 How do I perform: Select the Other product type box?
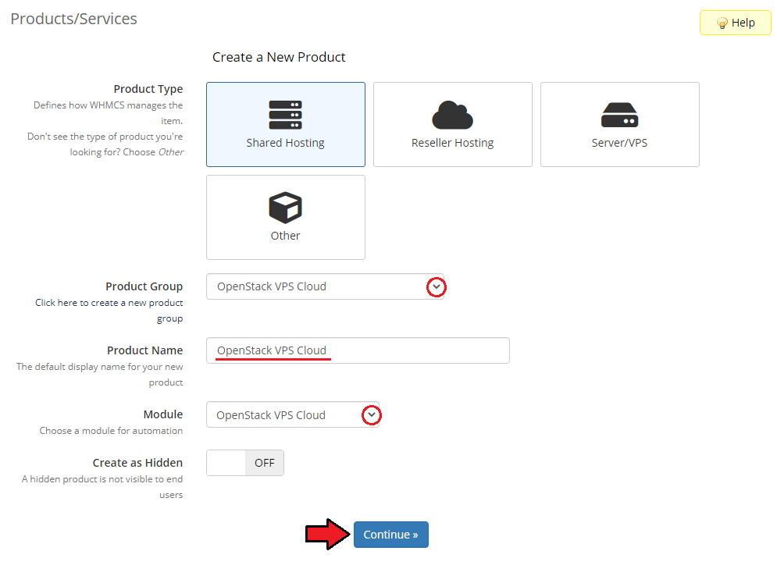click(286, 217)
